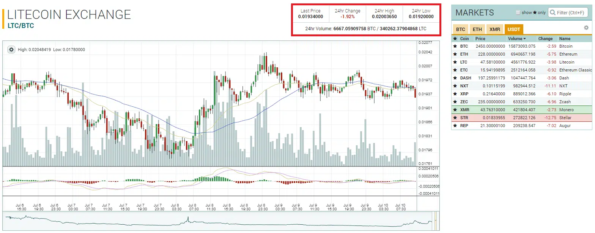Star the LTC market row
The width and height of the screenshot is (595, 233).
[455, 62]
